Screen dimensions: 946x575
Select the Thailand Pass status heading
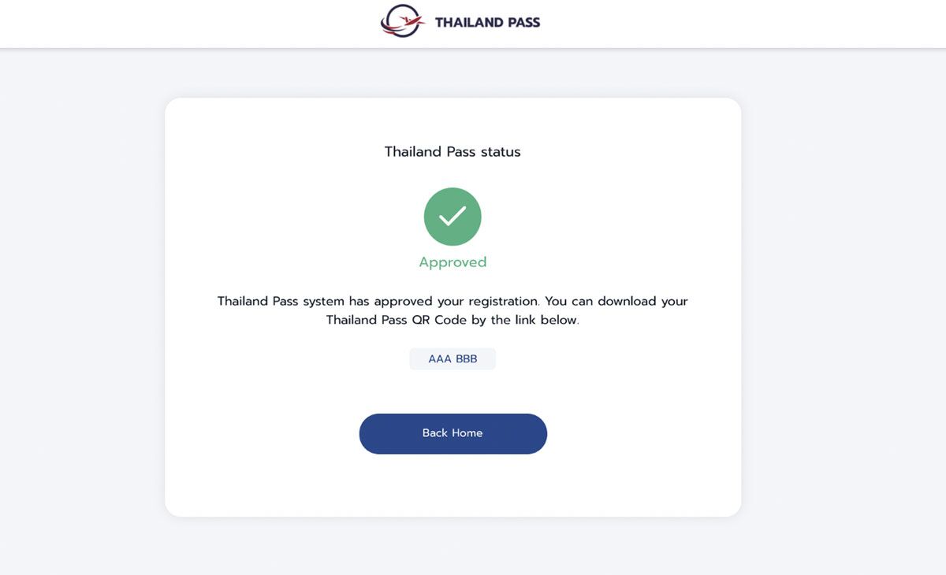pos(452,151)
